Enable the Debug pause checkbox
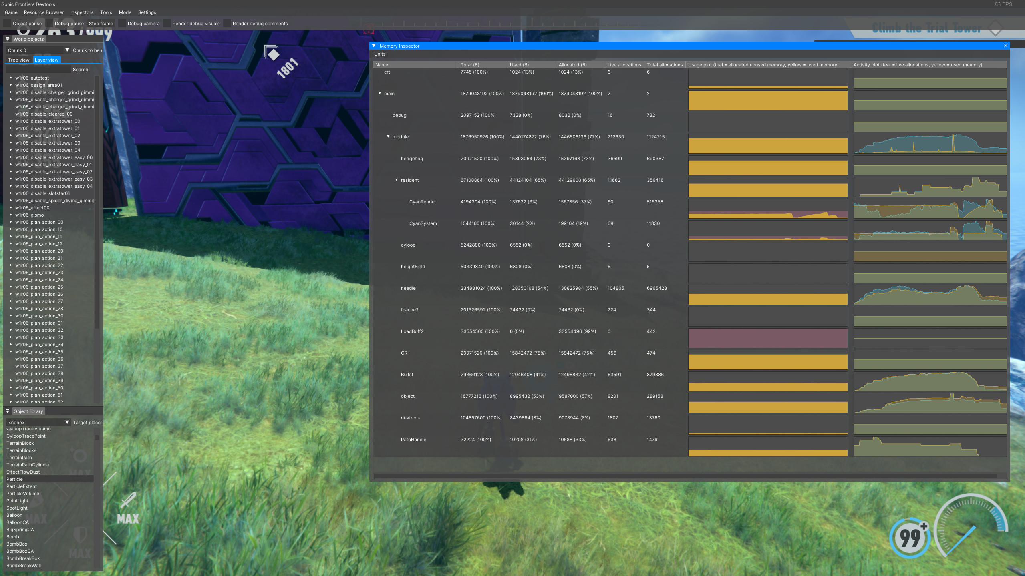 [49, 23]
